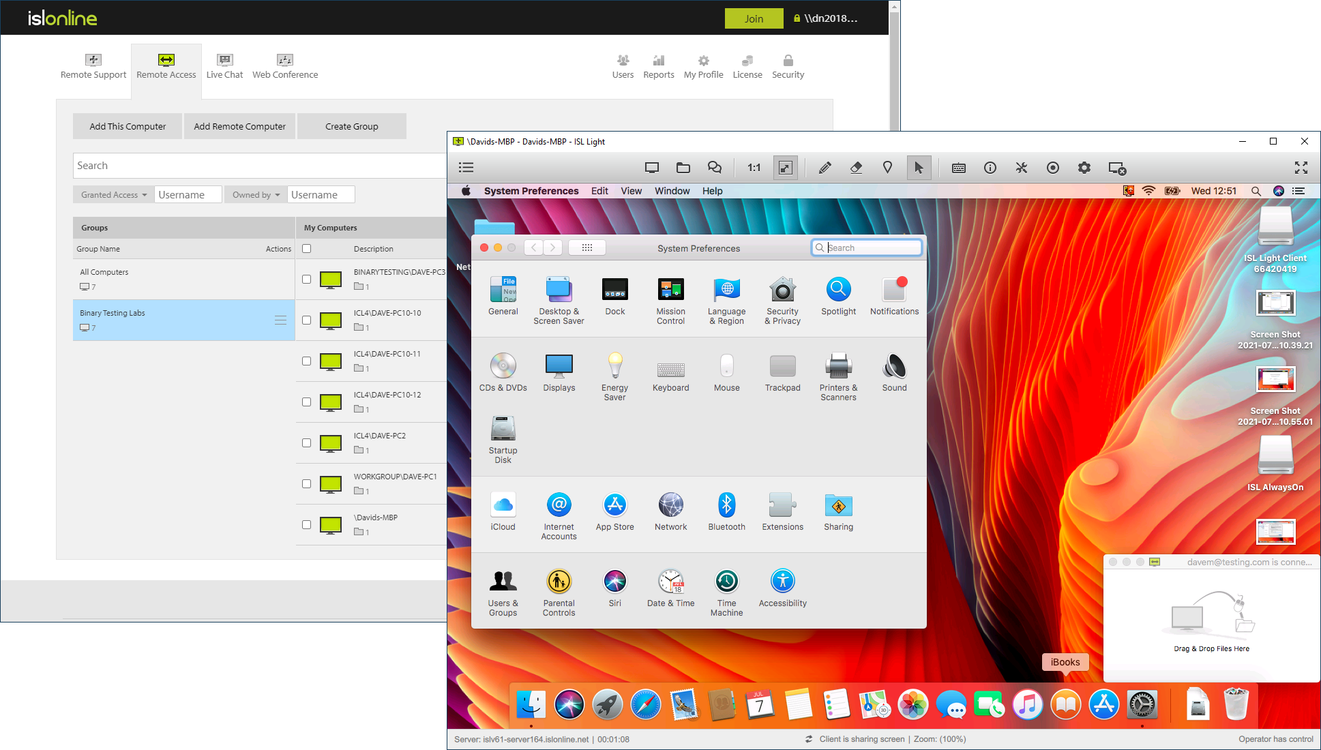Screen dimensions: 1321x750
Task: Open Binary Testing Labs group actions menu
Action: pyautogui.click(x=280, y=320)
